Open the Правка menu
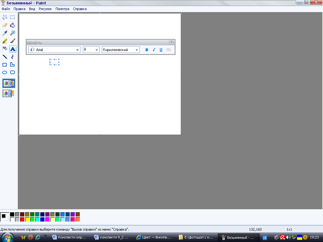This screenshot has width=323, height=242. [19, 9]
